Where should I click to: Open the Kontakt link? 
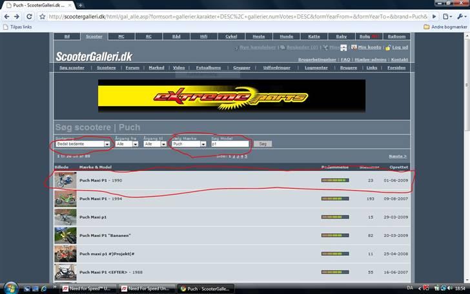399,59
